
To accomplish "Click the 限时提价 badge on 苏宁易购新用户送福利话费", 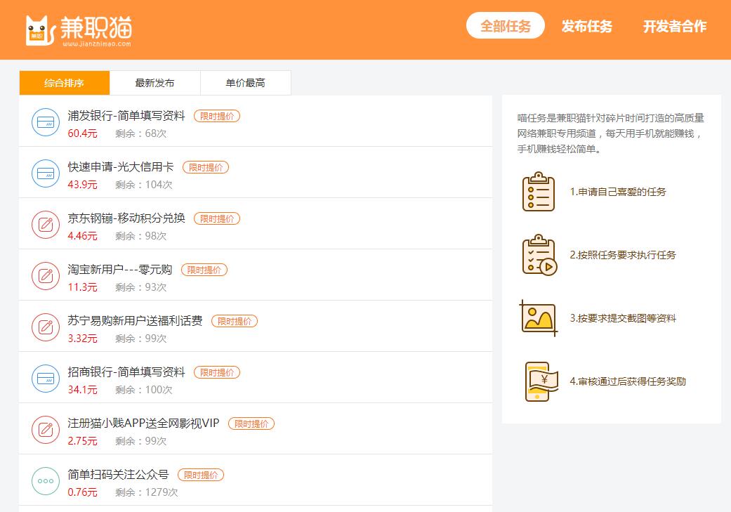I will pyautogui.click(x=235, y=321).
